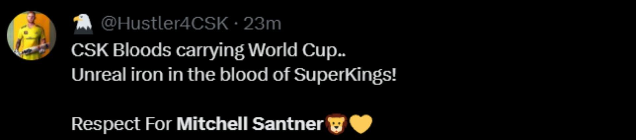Click the bold word Santner
The width and height of the screenshot is (636, 140).
(288, 124)
